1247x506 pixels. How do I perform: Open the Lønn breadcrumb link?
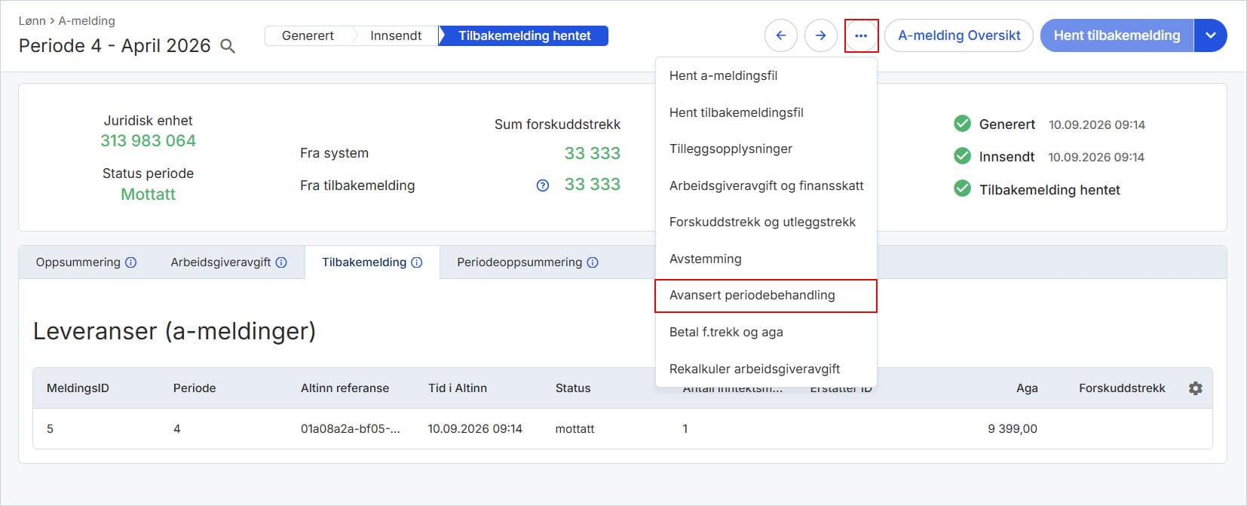pos(32,21)
